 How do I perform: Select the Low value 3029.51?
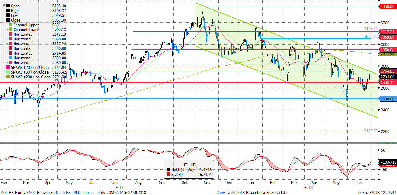coord(59,15)
